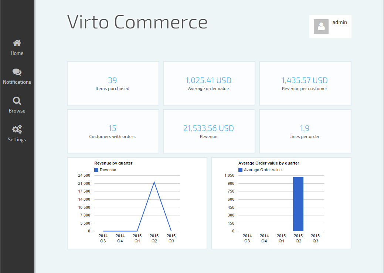Click the Virto Commerce title
This screenshot has width=384, height=273.
coord(137,22)
